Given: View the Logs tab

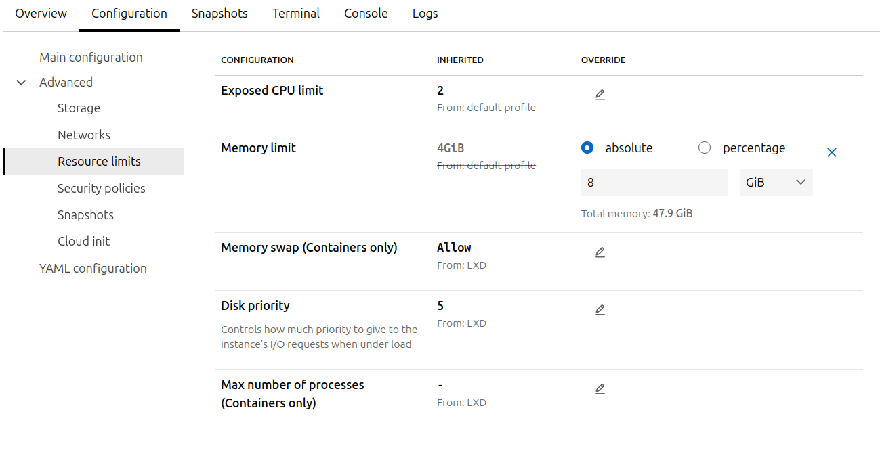Looking at the screenshot, I should click(425, 14).
